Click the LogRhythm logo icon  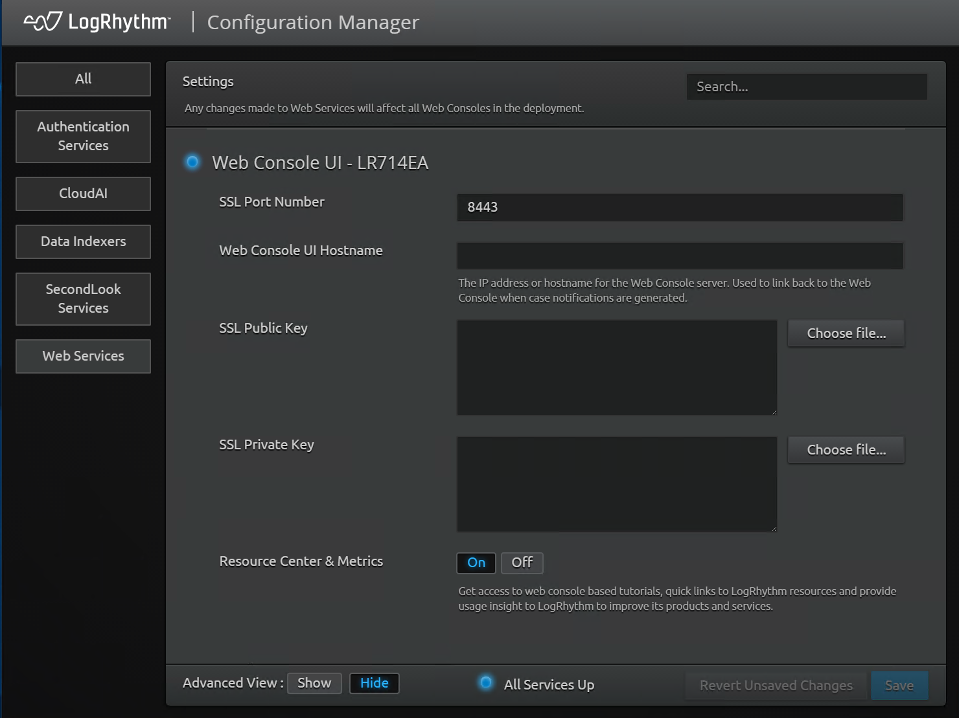[x=43, y=22]
